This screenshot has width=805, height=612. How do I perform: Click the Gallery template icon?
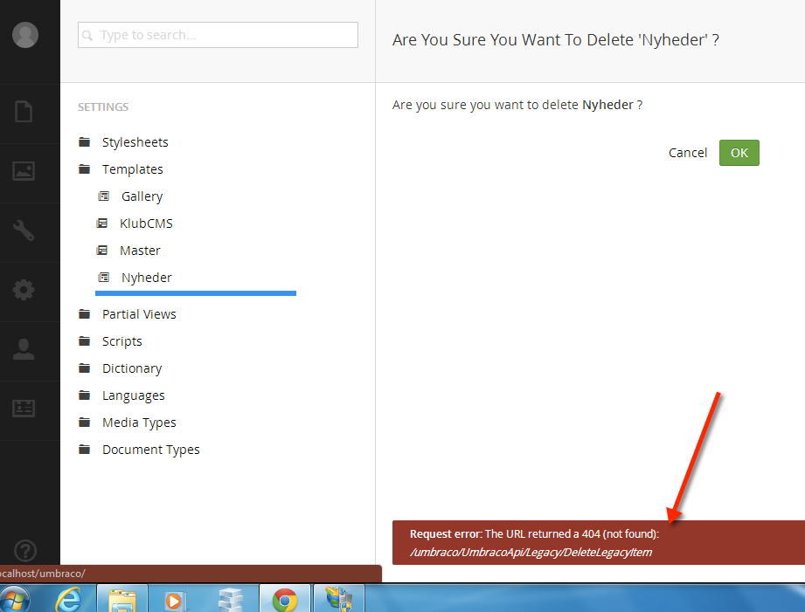[104, 196]
